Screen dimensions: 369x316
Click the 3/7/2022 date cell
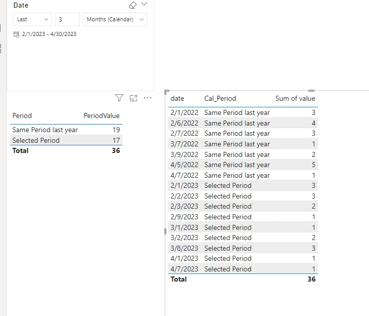pos(184,144)
